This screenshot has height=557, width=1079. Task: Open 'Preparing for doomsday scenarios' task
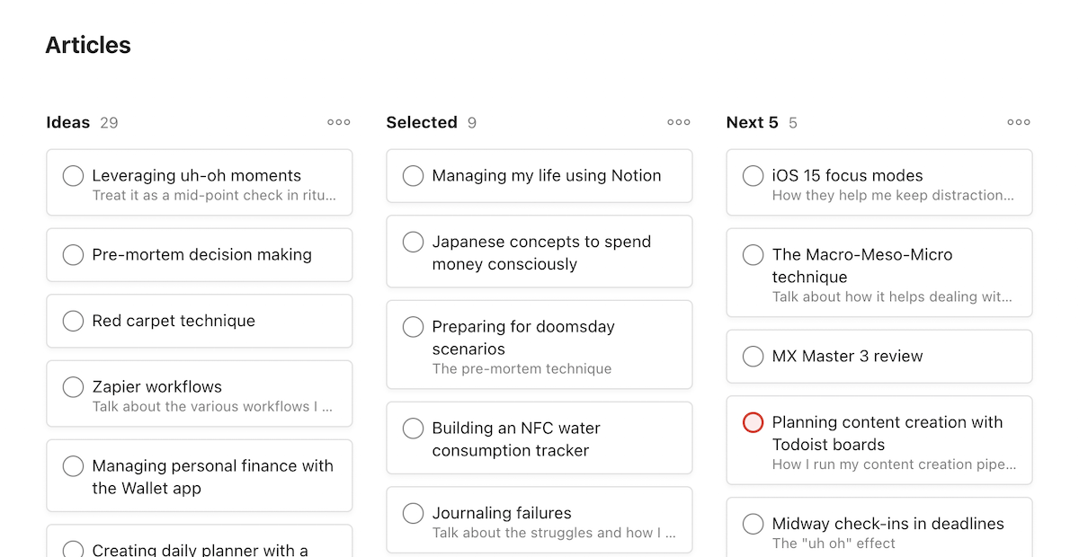point(523,338)
